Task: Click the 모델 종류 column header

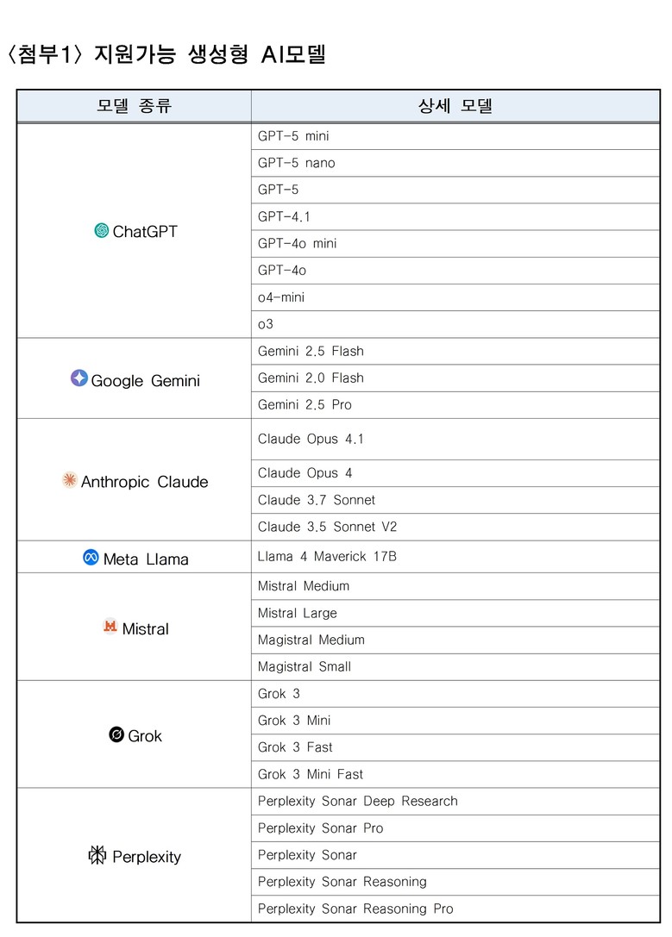Action: point(134,106)
